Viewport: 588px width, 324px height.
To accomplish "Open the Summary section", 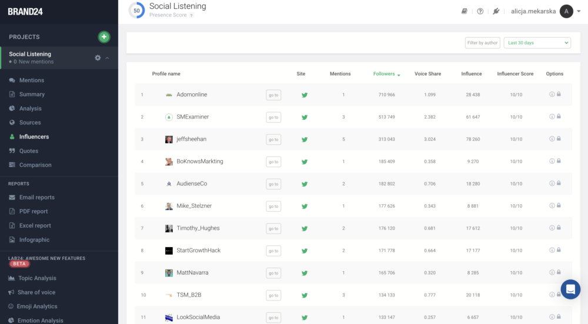I will pos(32,95).
